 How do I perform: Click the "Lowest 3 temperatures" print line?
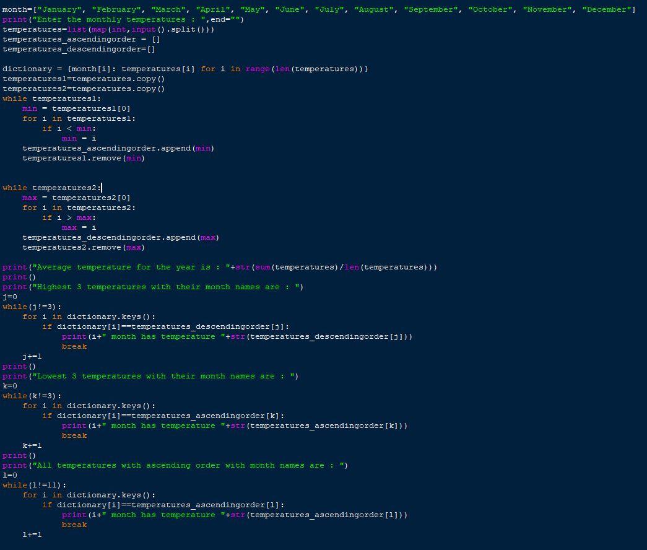(150, 376)
